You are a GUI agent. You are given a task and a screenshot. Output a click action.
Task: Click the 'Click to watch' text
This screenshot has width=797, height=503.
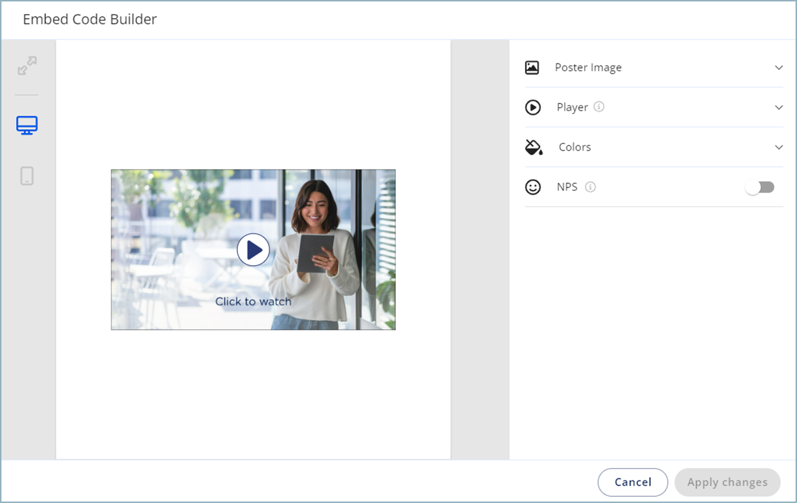253,301
